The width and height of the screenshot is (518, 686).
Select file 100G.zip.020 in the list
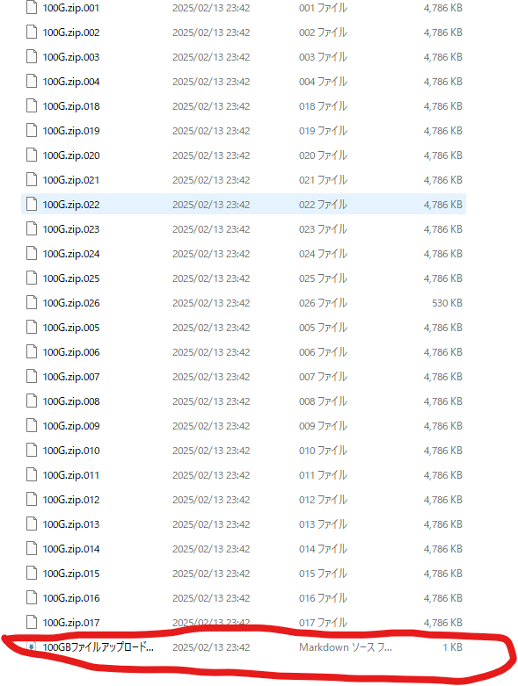(71, 155)
